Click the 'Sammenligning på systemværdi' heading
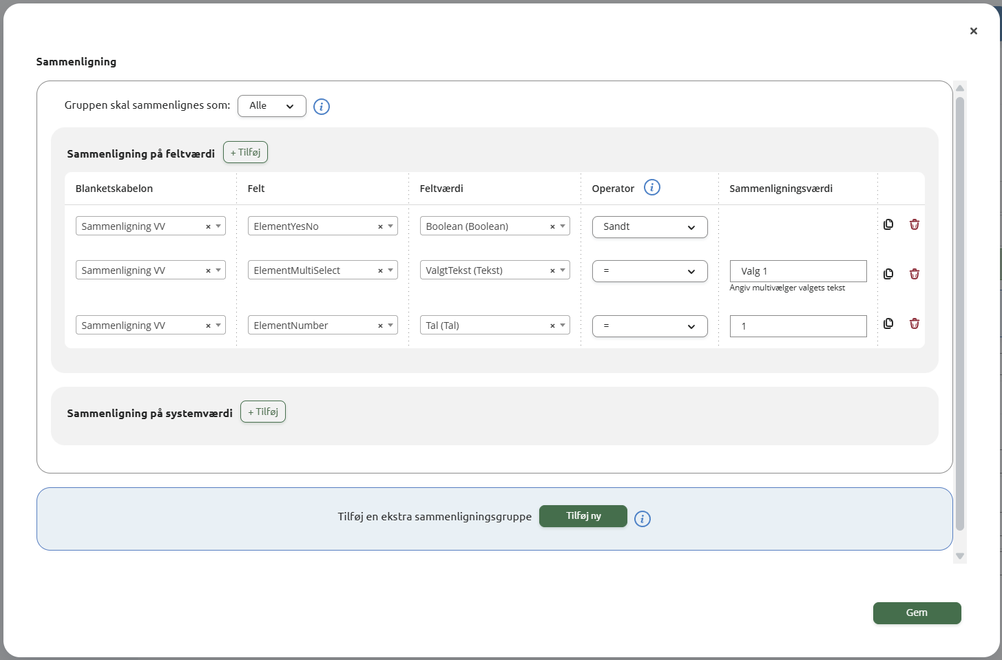The width and height of the screenshot is (1002, 660). 149,414
